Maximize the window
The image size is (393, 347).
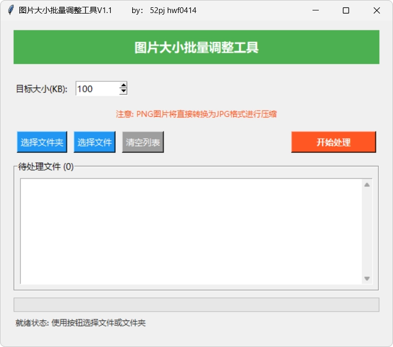(346, 10)
